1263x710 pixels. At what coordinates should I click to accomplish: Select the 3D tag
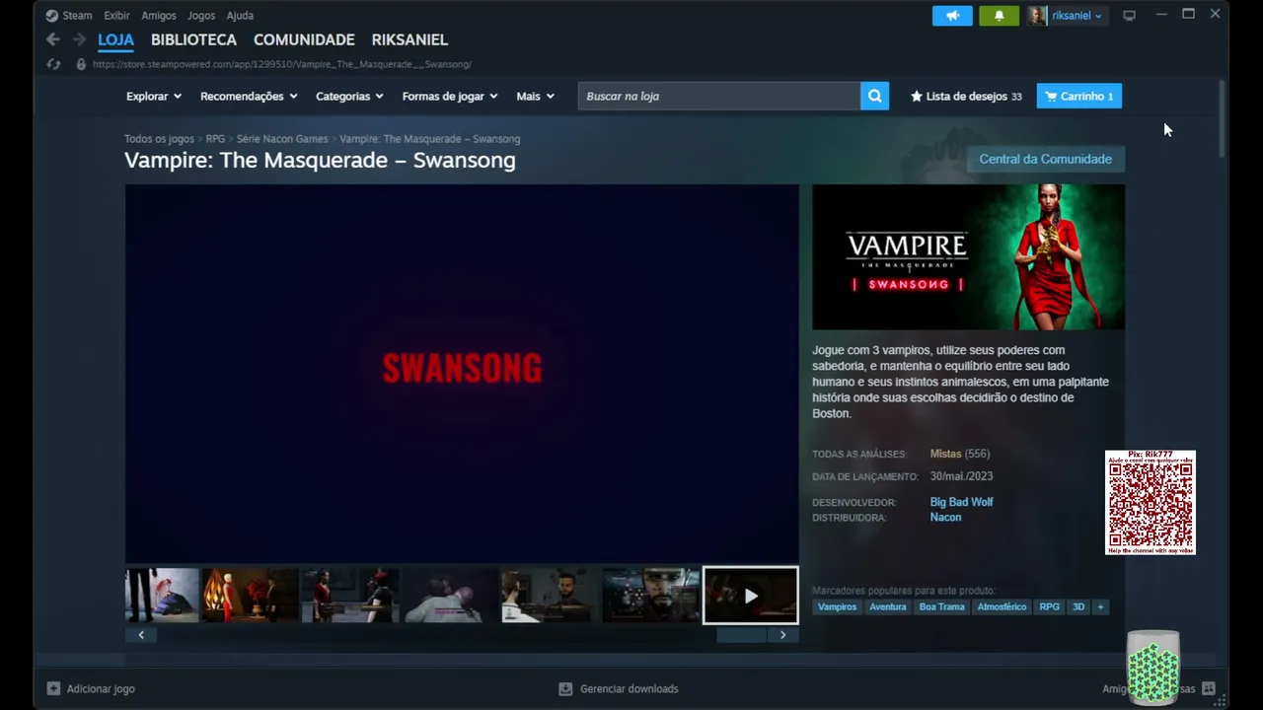click(x=1078, y=606)
